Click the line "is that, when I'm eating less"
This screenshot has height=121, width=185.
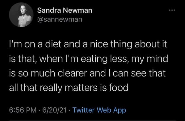tap(89, 59)
